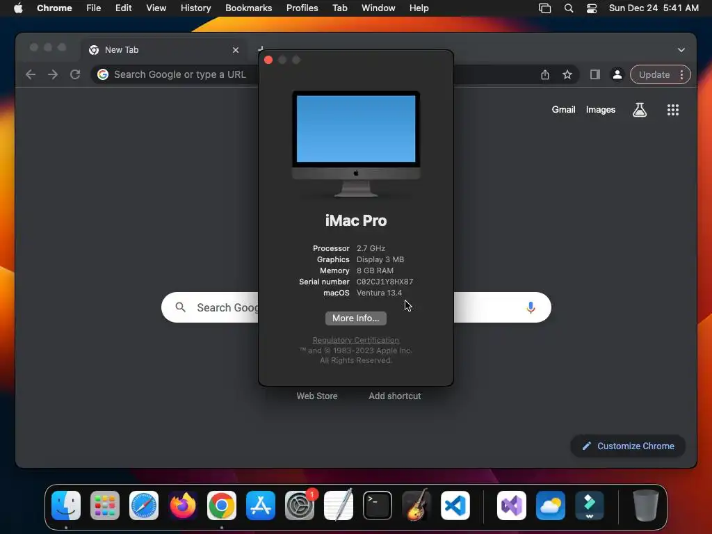Open Spotlight search in menu bar

569,8
